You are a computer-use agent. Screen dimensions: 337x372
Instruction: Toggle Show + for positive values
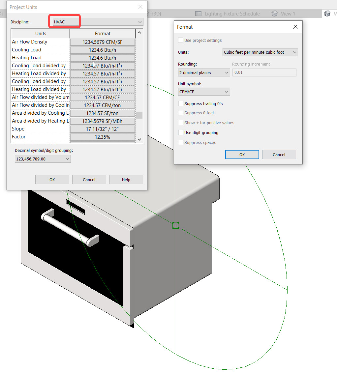click(x=181, y=123)
